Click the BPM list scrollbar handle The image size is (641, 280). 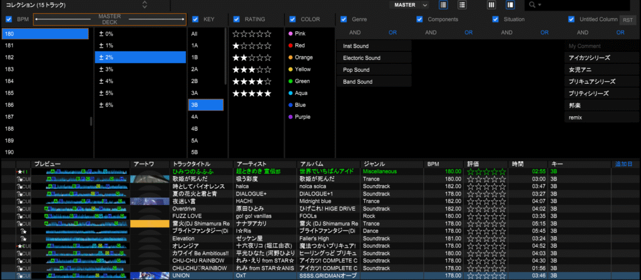tap(91, 121)
